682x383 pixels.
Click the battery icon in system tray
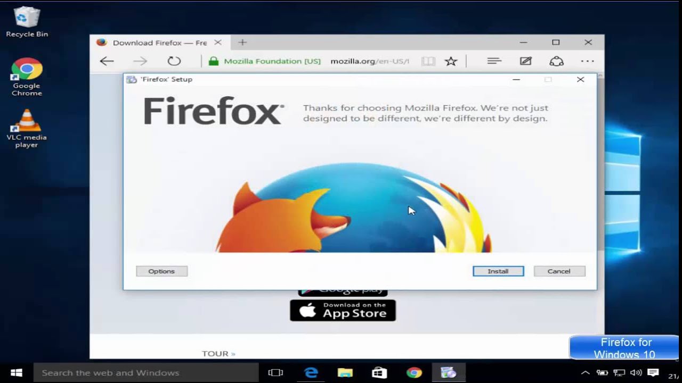coord(602,373)
